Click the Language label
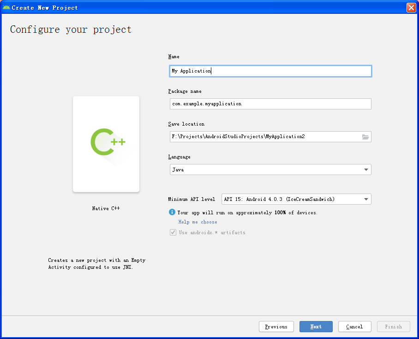419x339 pixels. [180, 157]
